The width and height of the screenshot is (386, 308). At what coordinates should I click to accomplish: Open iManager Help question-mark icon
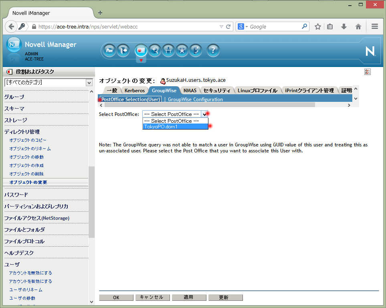(213, 51)
